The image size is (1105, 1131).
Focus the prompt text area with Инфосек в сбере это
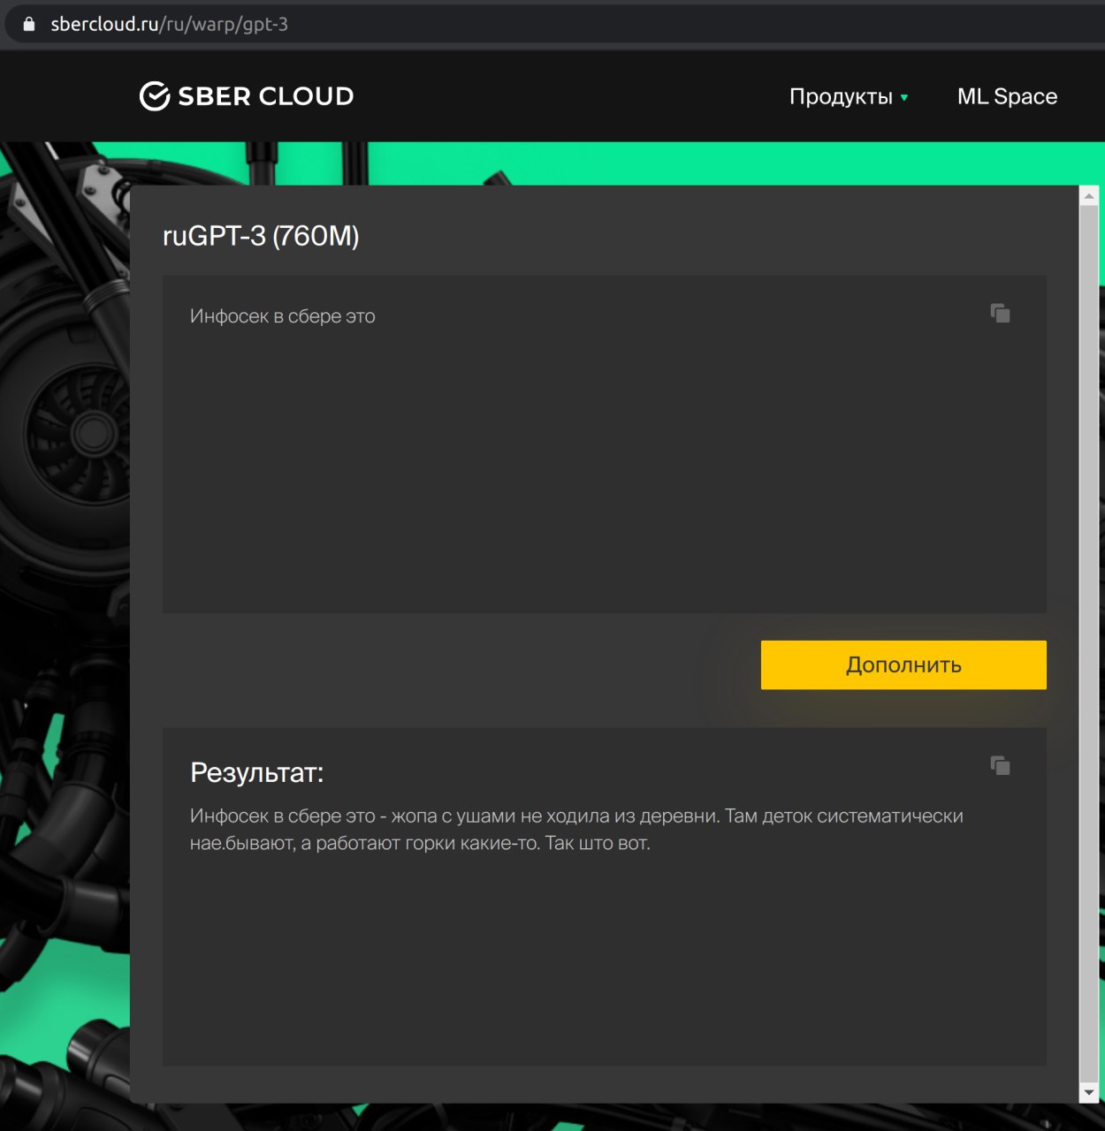point(605,444)
